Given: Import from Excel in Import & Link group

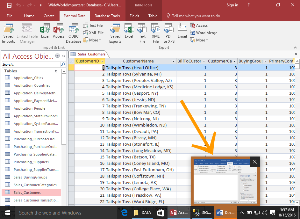Looking at the screenshot, I should tap(45, 31).
